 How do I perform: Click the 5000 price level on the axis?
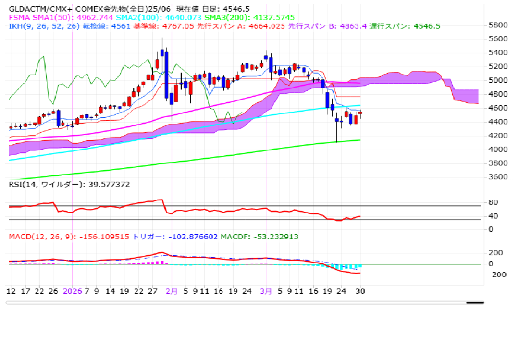click(498, 80)
